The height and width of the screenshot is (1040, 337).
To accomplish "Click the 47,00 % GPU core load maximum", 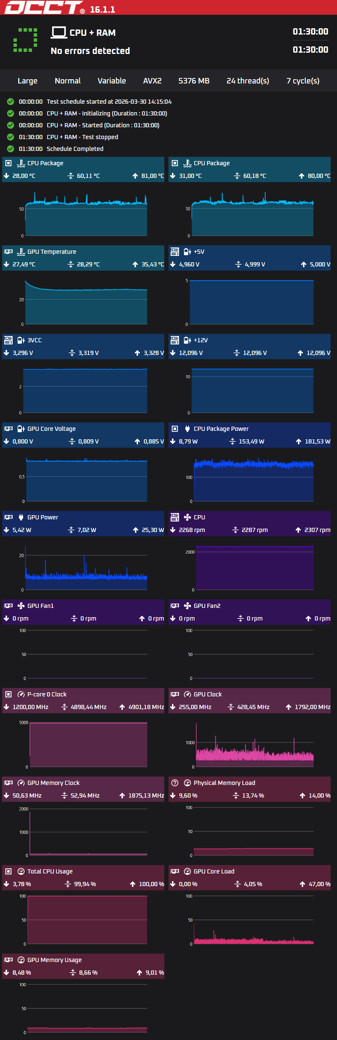I will pyautogui.click(x=320, y=884).
